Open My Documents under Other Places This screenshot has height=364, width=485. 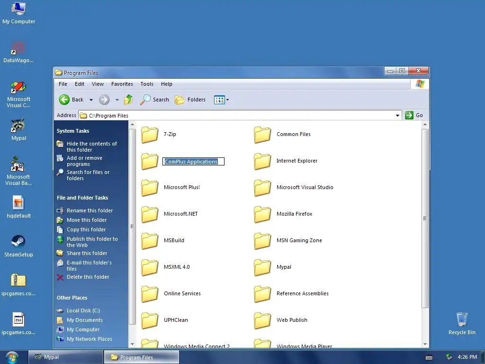pos(84,320)
